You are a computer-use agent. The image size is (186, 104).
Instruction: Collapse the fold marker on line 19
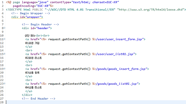coord(4,69)
